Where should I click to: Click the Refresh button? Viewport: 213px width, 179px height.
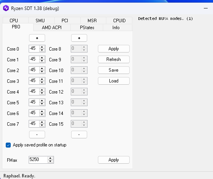point(114,59)
